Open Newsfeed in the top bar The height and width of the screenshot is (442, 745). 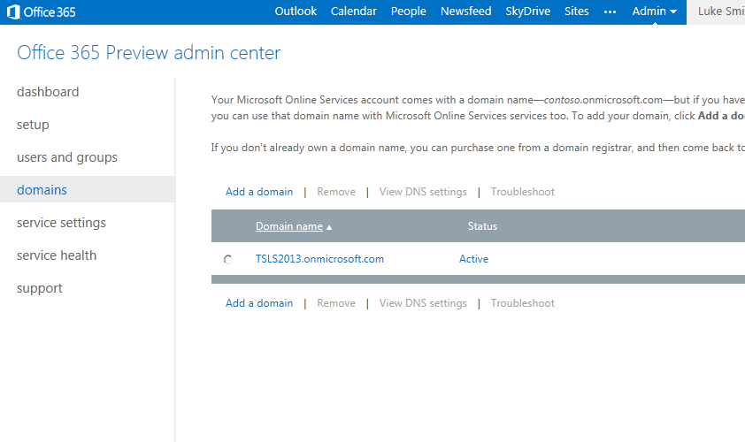point(465,11)
